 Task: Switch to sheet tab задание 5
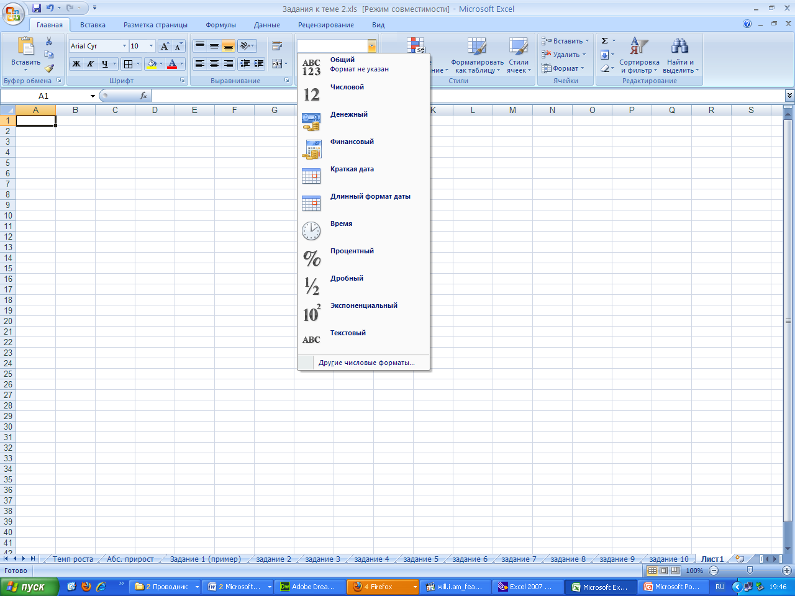tap(420, 559)
